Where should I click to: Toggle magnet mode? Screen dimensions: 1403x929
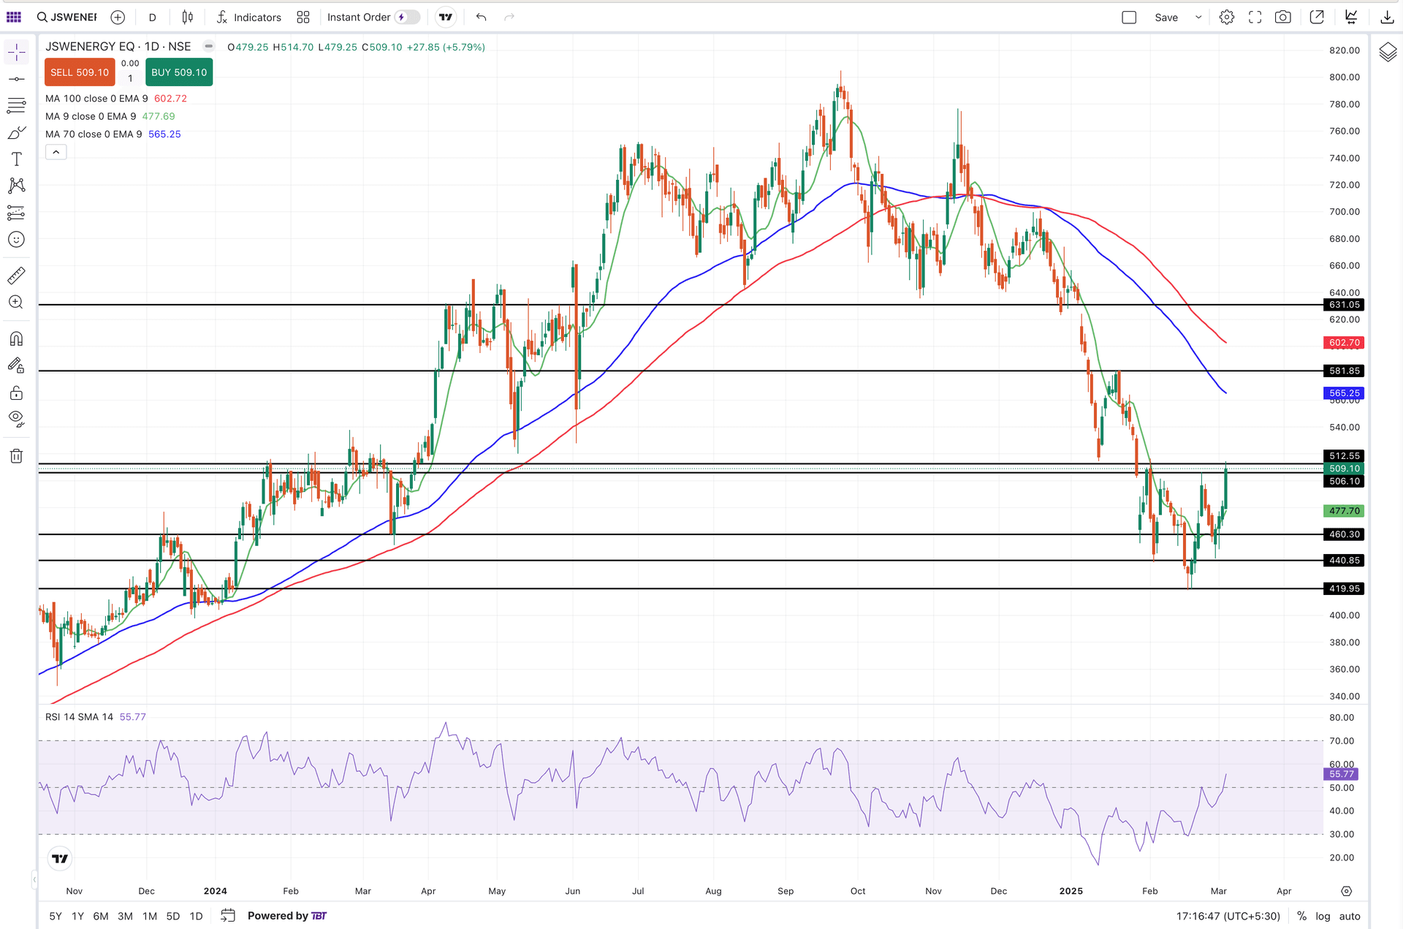(16, 339)
